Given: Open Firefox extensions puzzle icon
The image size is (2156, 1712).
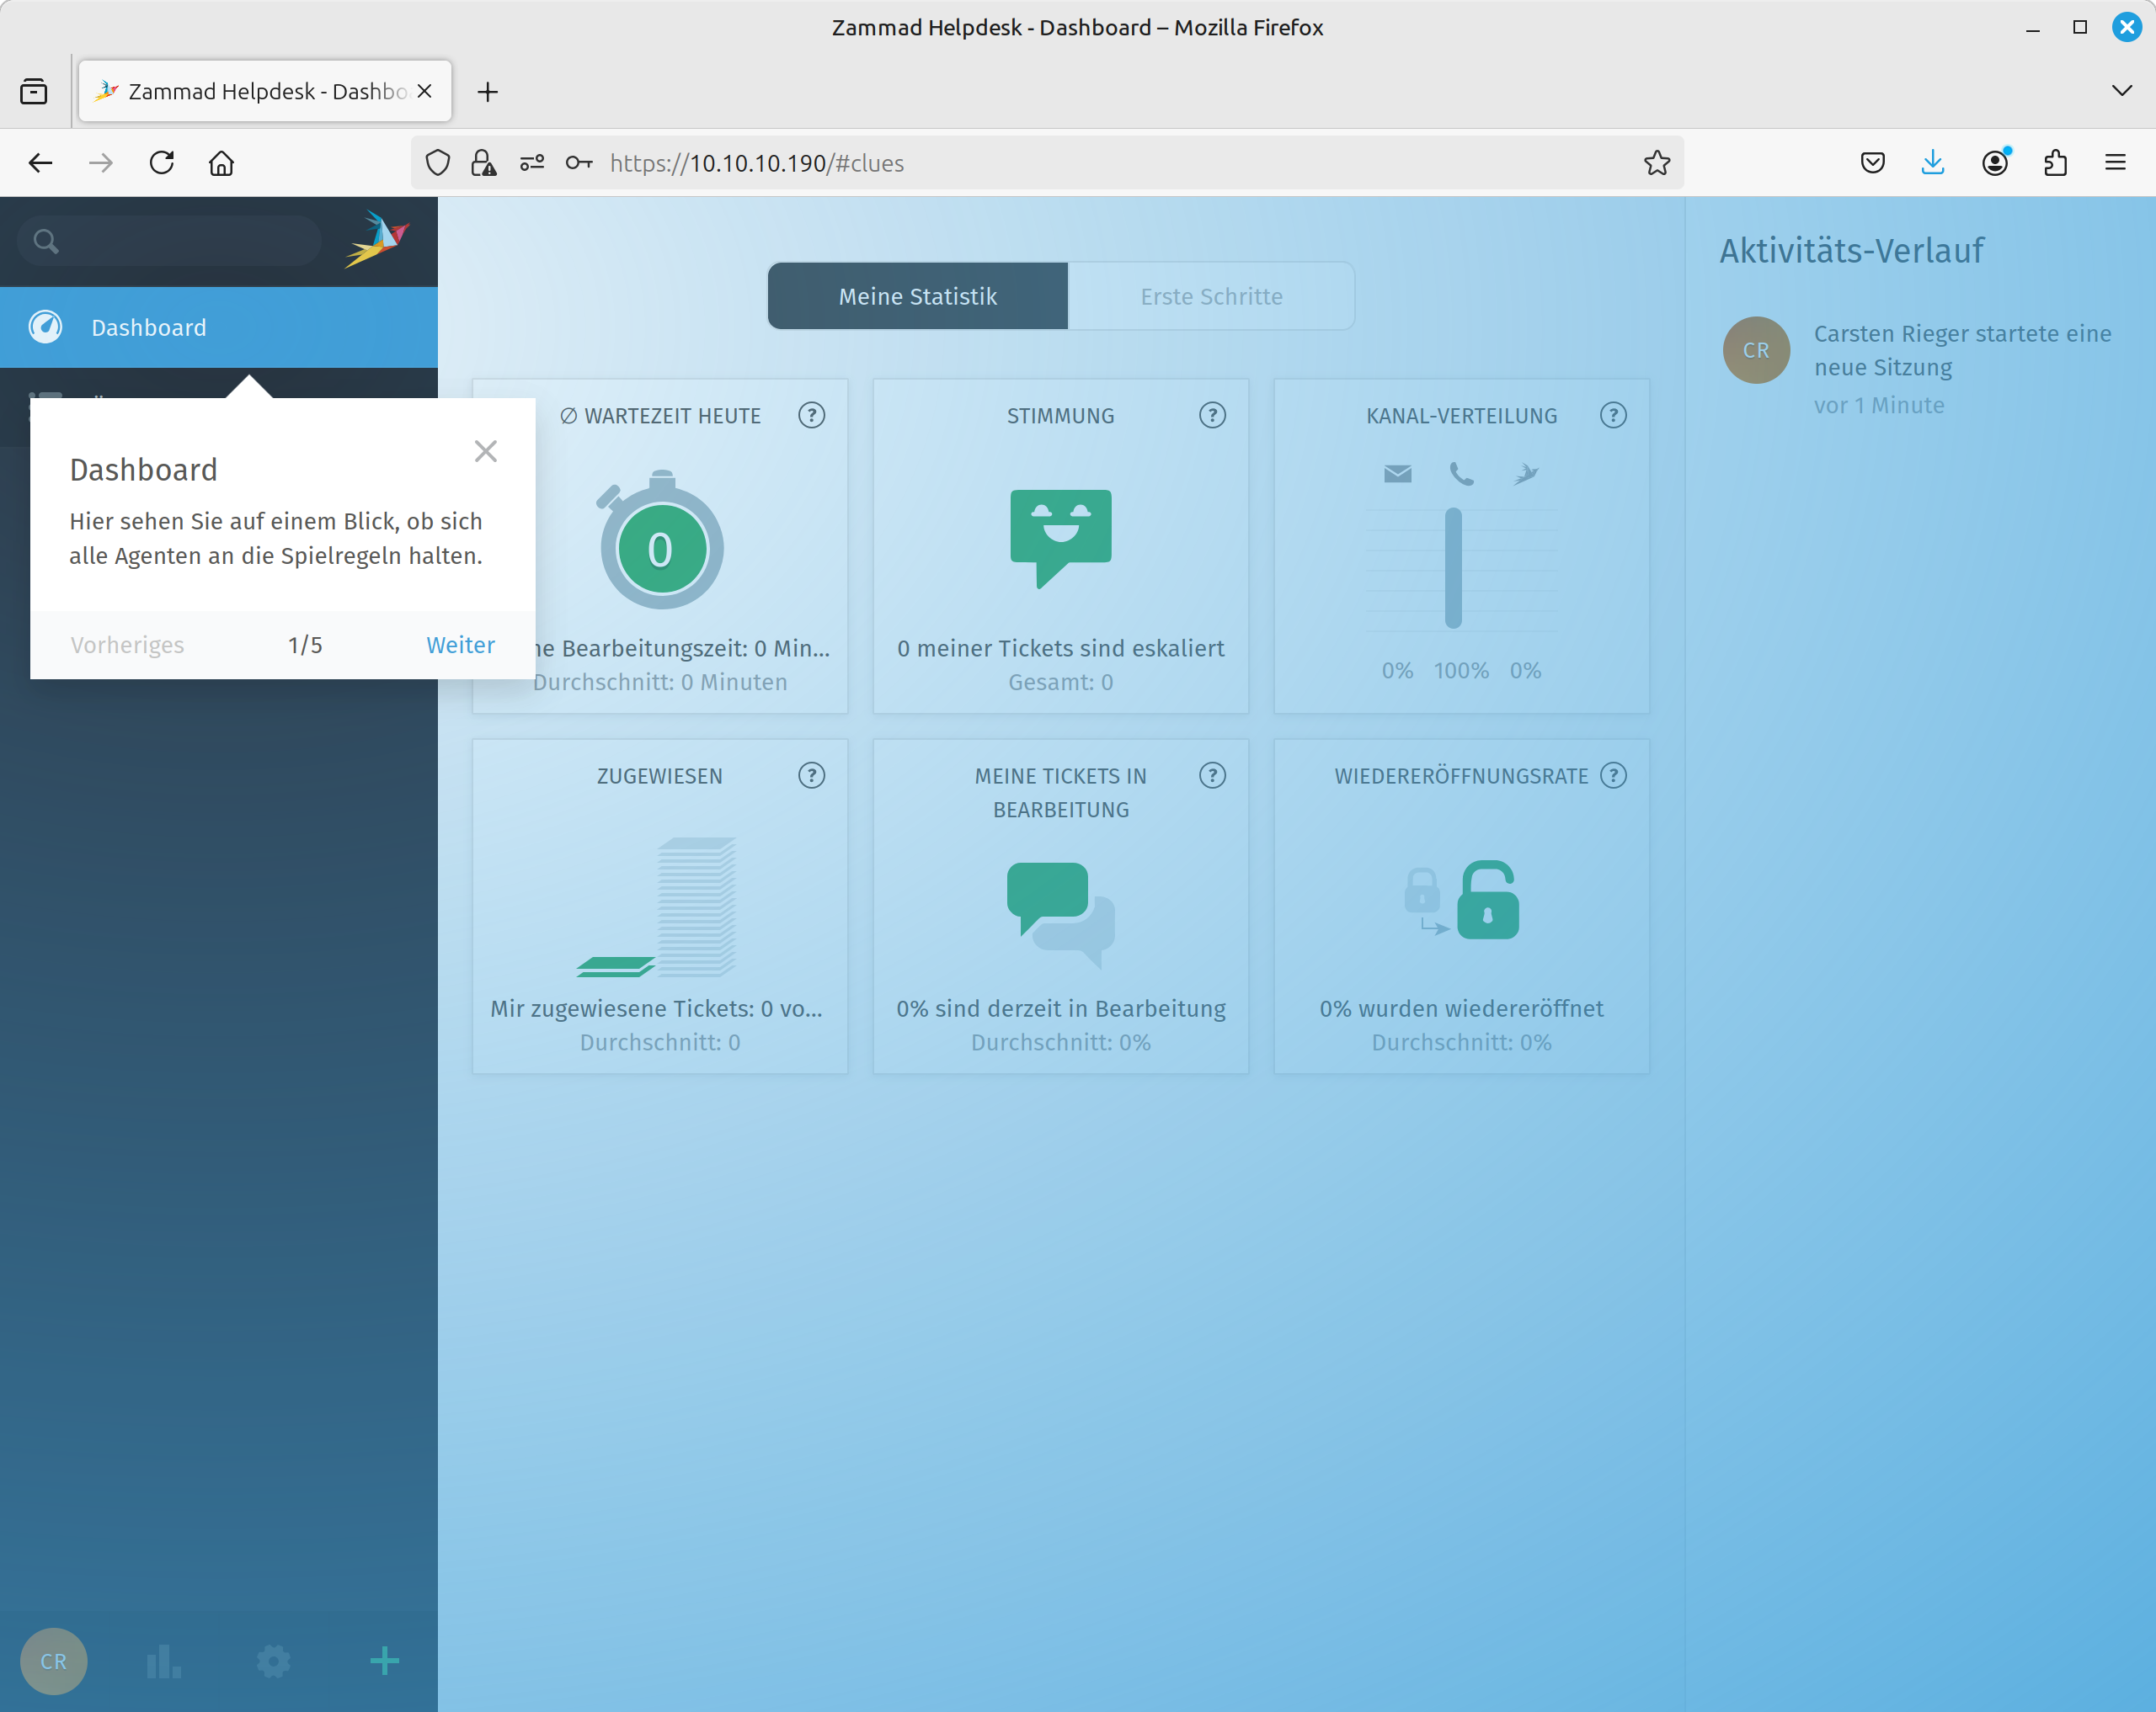Looking at the screenshot, I should click(2055, 163).
